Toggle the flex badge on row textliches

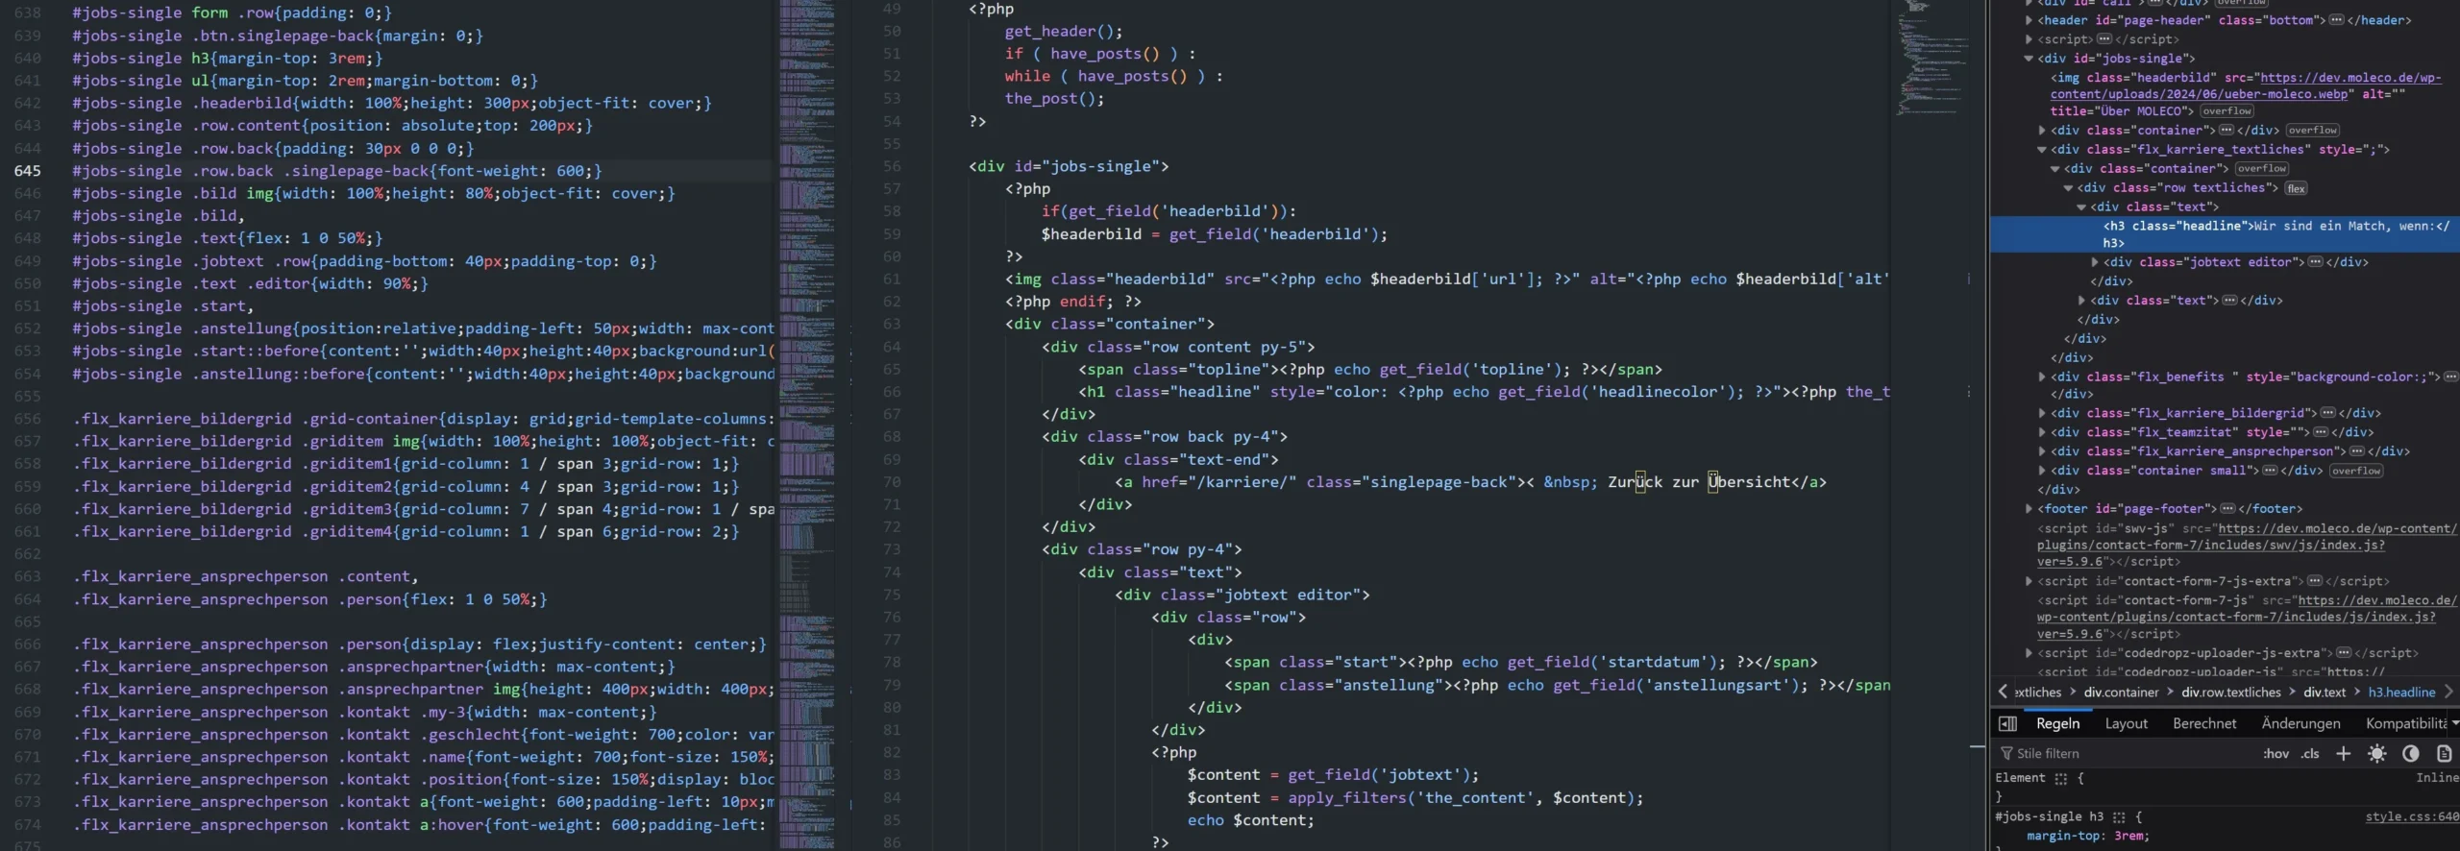(2296, 189)
